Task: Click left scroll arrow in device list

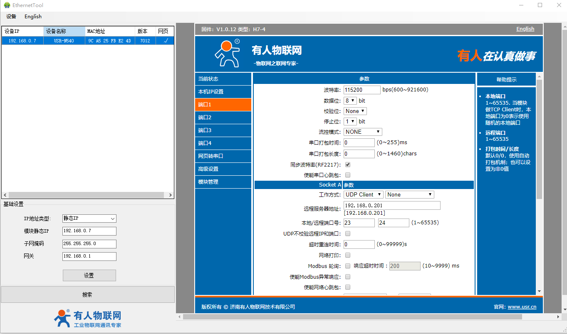Action: pyautogui.click(x=5, y=195)
